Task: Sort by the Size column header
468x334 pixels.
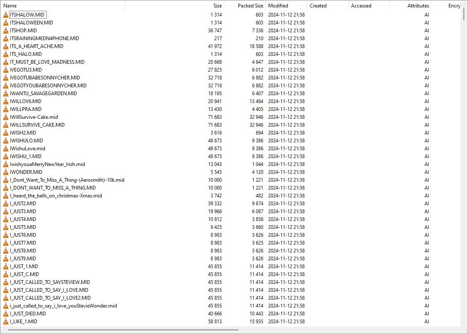Action: coord(175,6)
